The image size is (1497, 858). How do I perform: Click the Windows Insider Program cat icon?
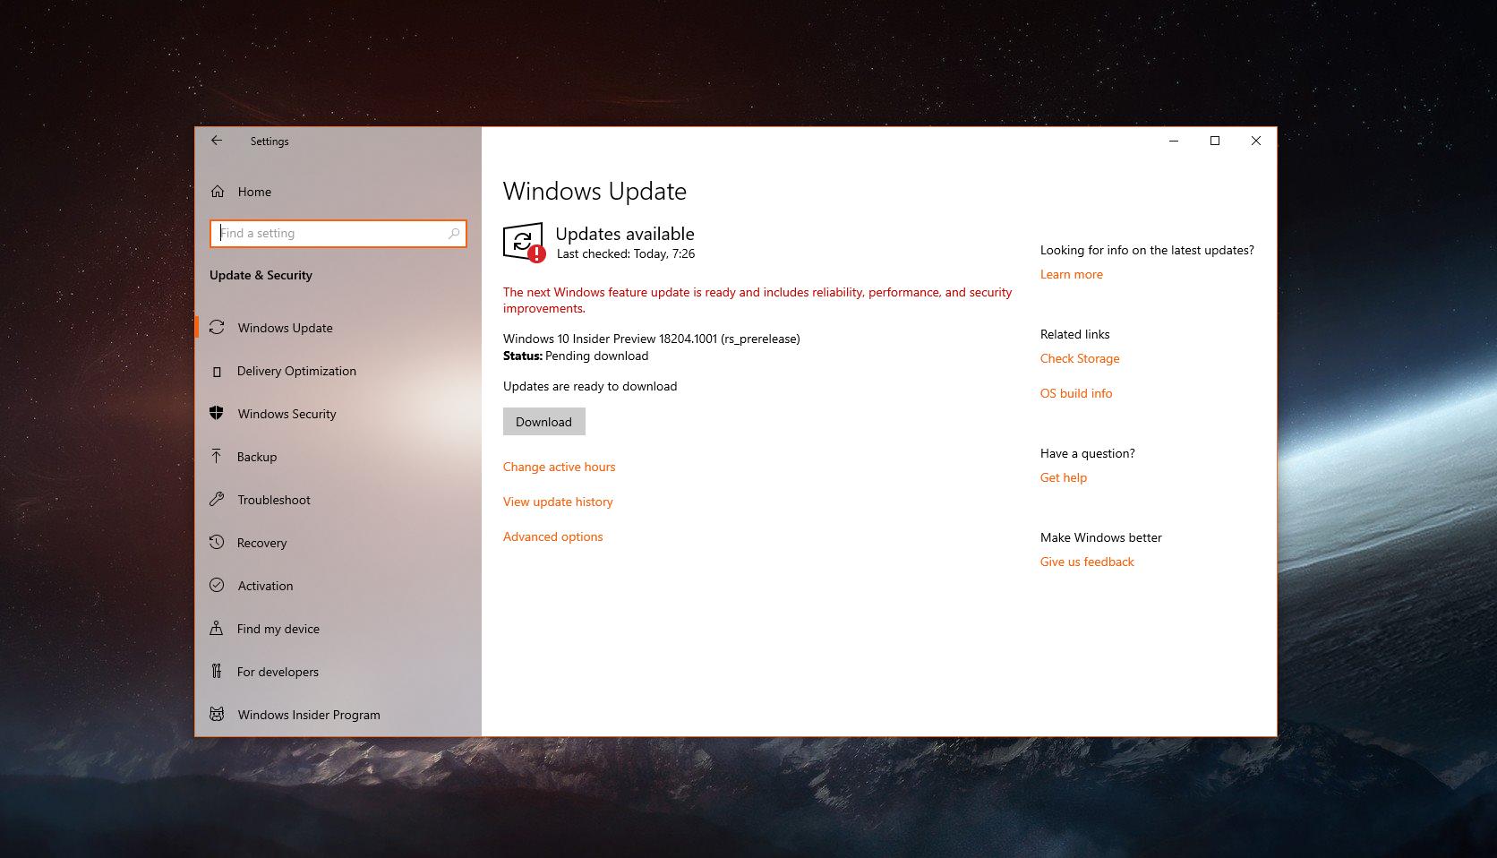coord(217,714)
